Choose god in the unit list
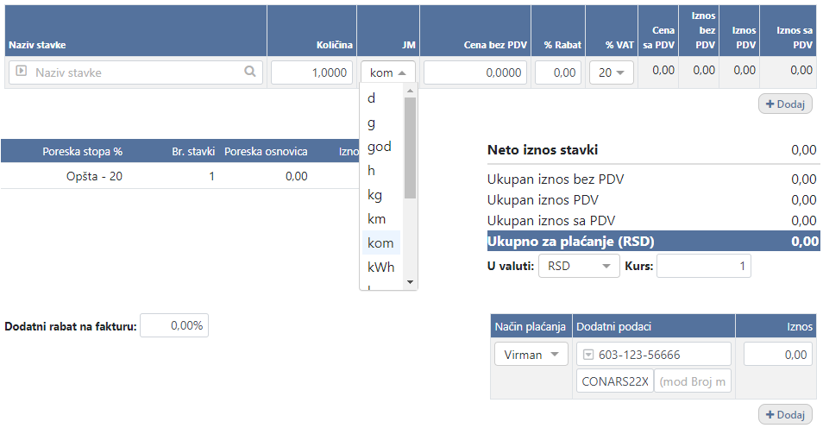This screenshot has width=823, height=428. point(381,147)
